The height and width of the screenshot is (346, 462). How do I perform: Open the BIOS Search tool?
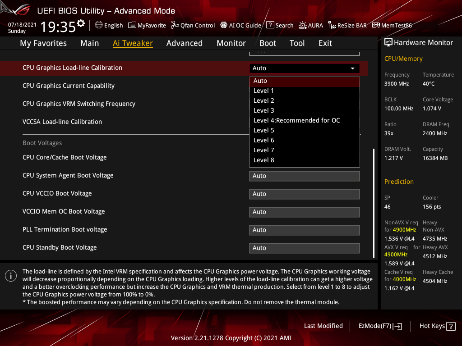pos(271,25)
